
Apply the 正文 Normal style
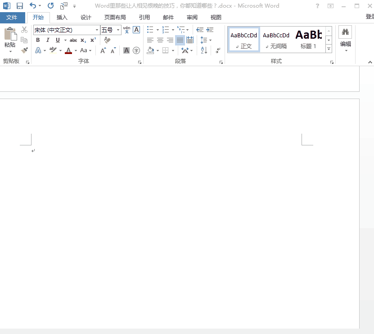243,40
